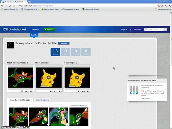Switch to the Recent Albums tab
The width and height of the screenshot is (172, 129).
pos(42,100)
